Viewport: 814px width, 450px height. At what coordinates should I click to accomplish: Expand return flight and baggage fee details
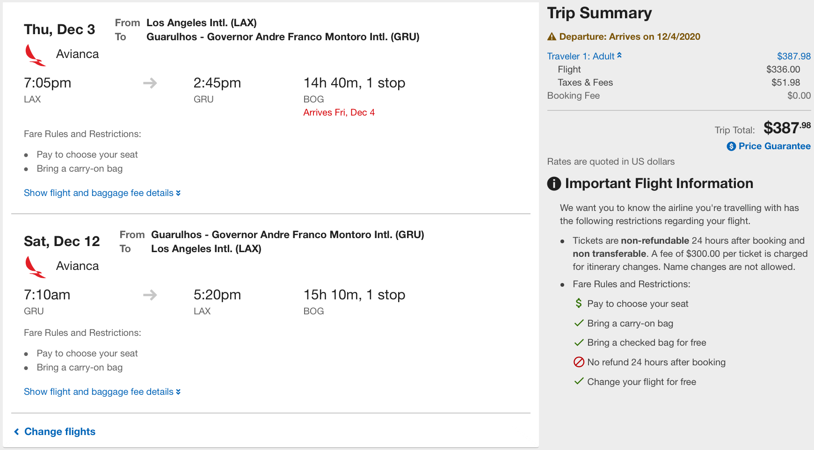(102, 392)
